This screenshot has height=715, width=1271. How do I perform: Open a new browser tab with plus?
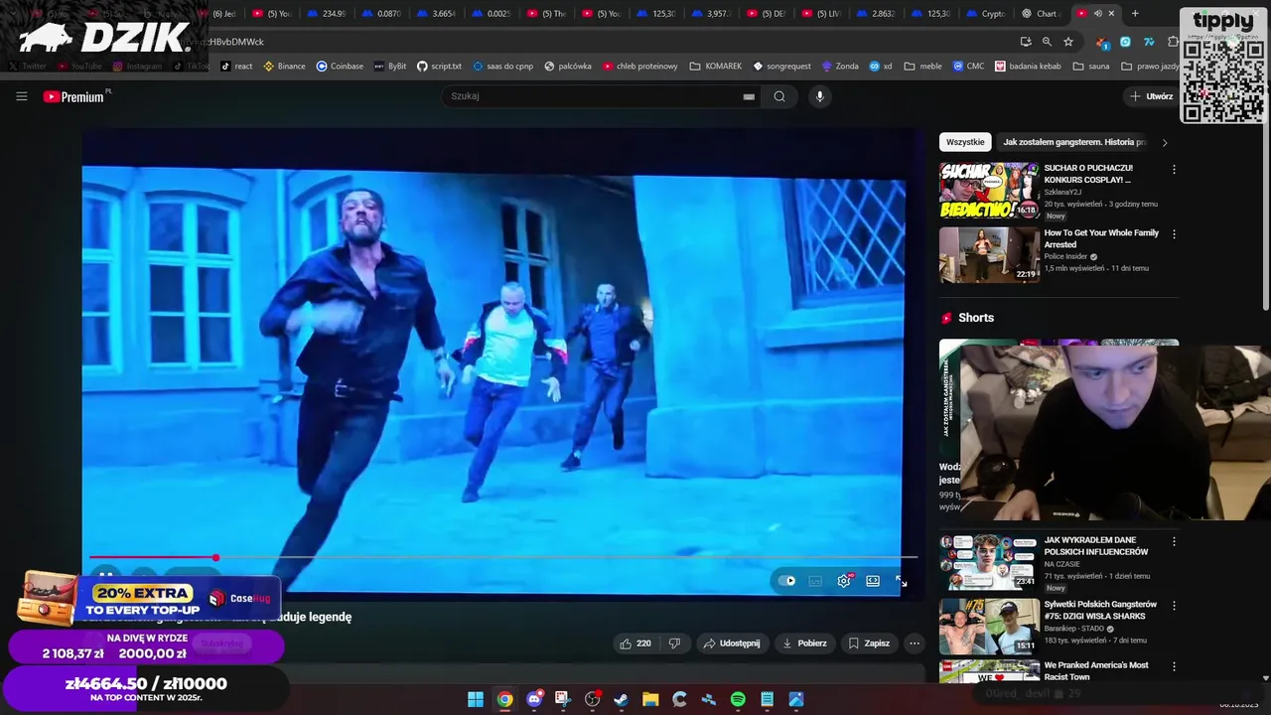tap(1135, 14)
